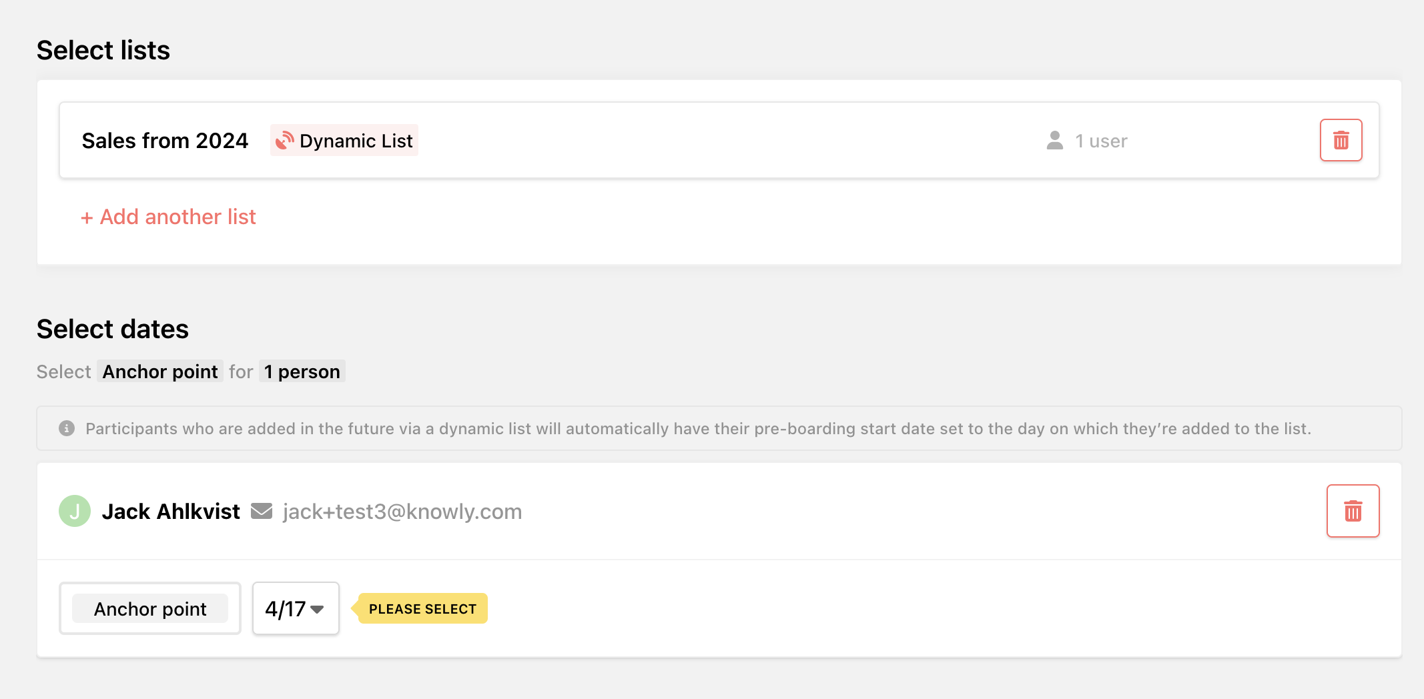The image size is (1424, 699).
Task: Click the Select dates heading
Action: tap(113, 329)
